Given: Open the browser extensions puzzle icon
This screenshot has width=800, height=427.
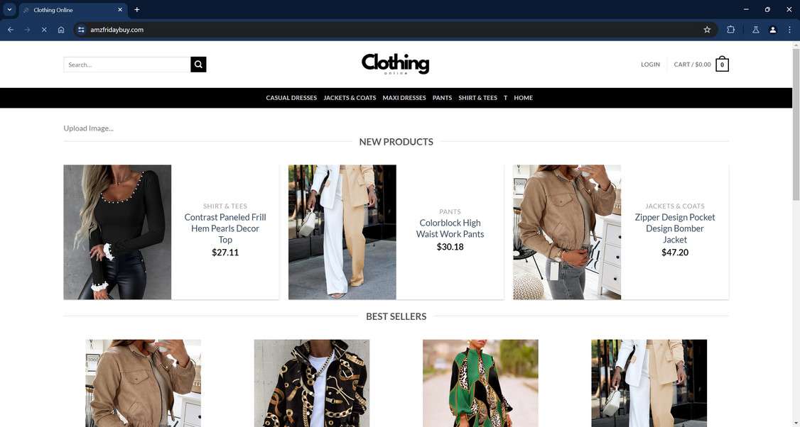Looking at the screenshot, I should click(x=730, y=30).
